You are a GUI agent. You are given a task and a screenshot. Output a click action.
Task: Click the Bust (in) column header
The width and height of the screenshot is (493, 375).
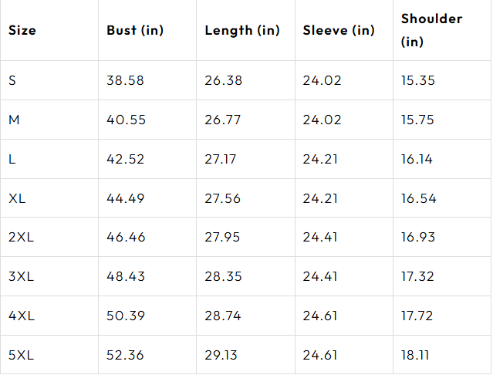click(x=135, y=31)
